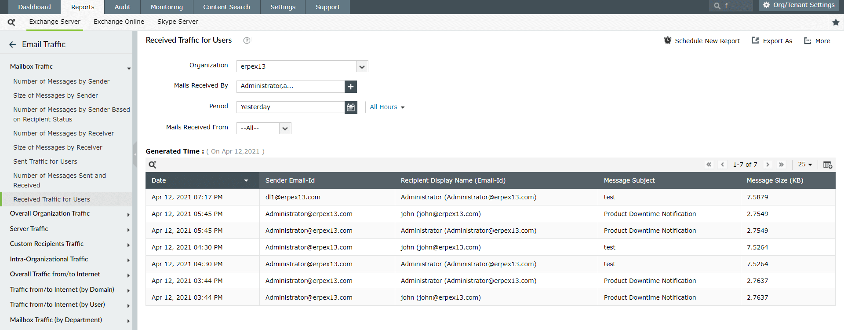The image size is (844, 330).
Task: Click the left panel collapse handle
Action: [135, 154]
